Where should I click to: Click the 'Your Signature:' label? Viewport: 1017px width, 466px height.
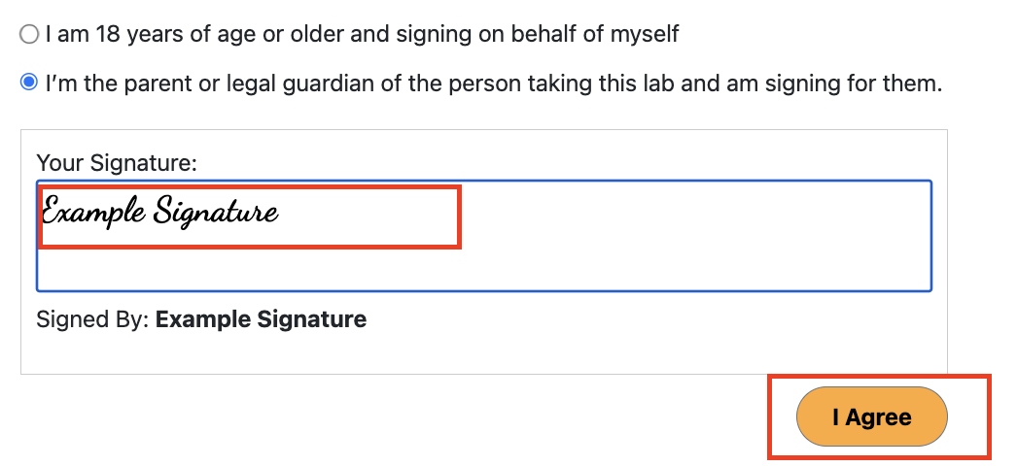click(x=117, y=162)
